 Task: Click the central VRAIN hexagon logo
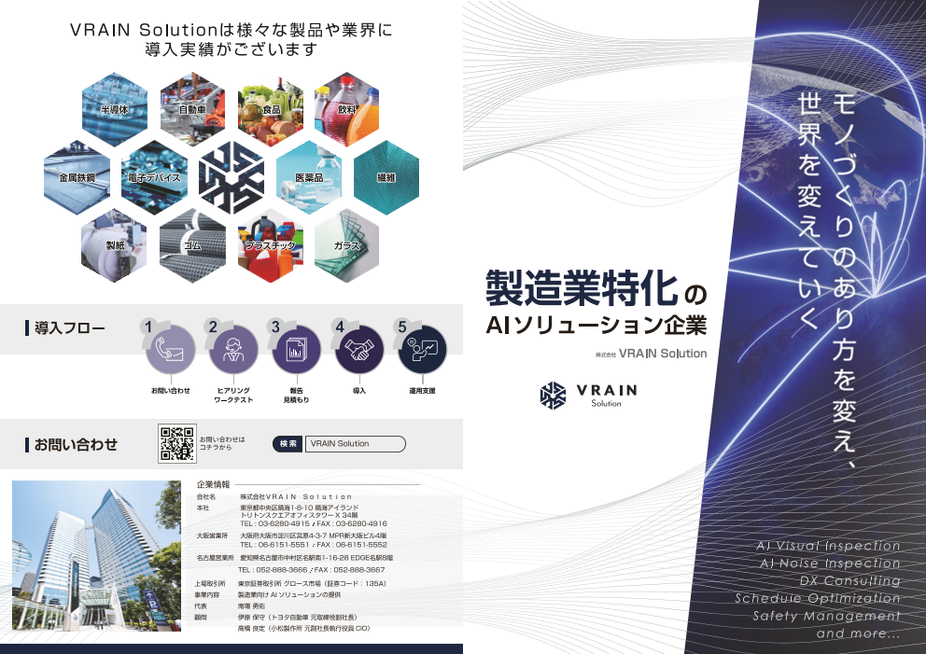[x=231, y=177]
